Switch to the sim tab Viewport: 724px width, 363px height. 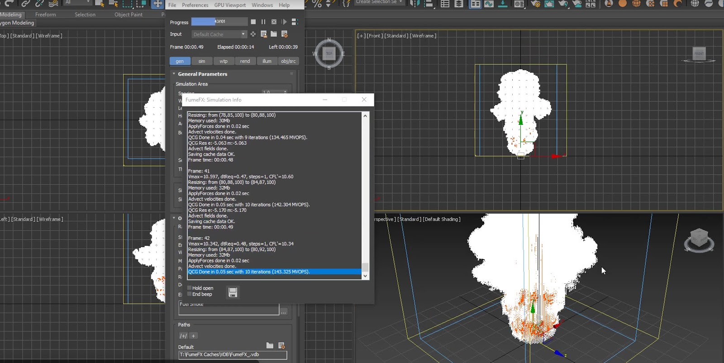(x=202, y=61)
